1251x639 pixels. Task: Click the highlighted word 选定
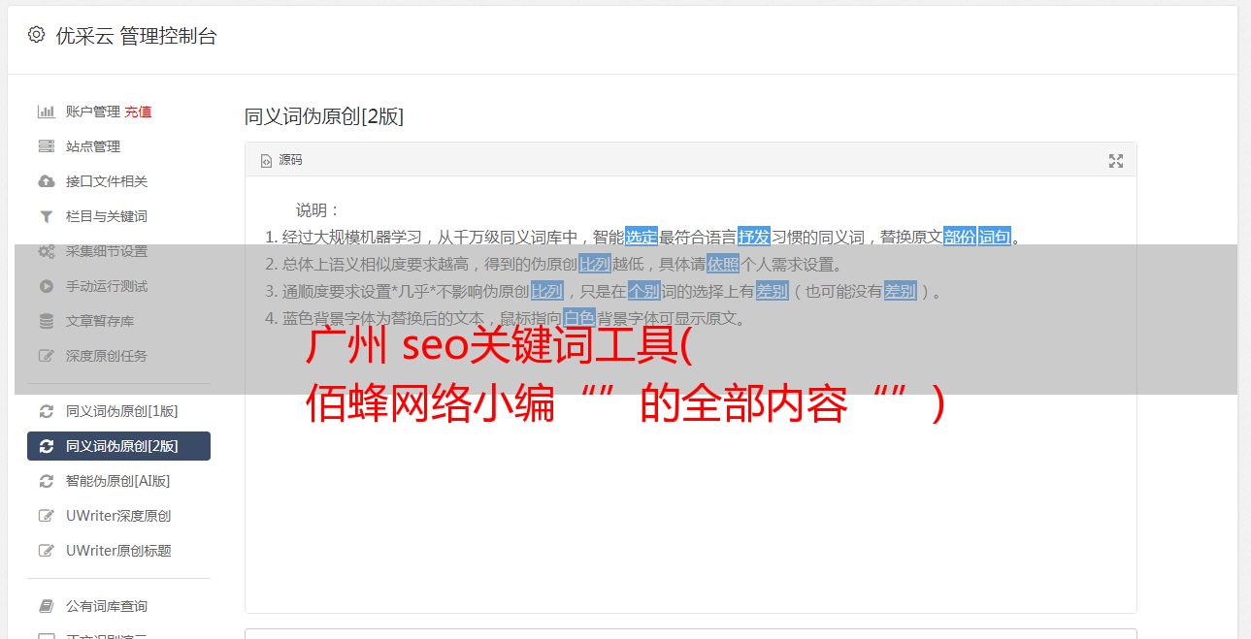[x=642, y=237]
